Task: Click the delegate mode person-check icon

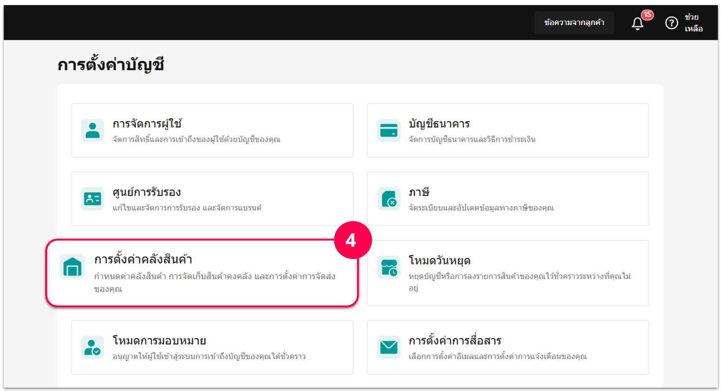Action: click(93, 347)
